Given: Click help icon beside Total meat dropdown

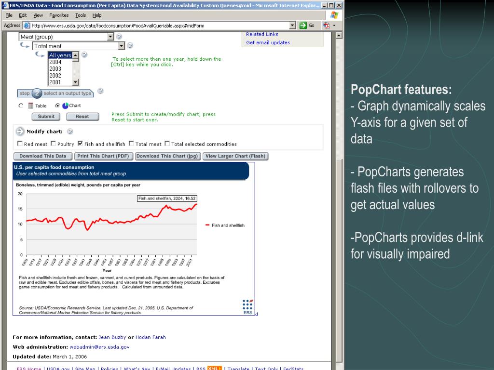Looking at the screenshot, I should (x=130, y=46).
